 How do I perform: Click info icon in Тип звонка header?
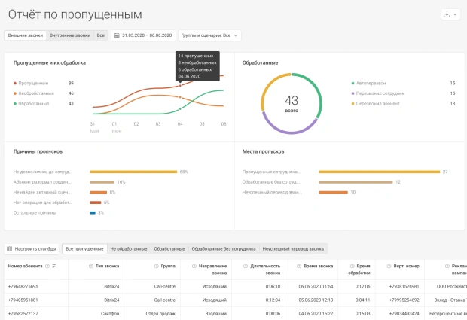click(90, 266)
